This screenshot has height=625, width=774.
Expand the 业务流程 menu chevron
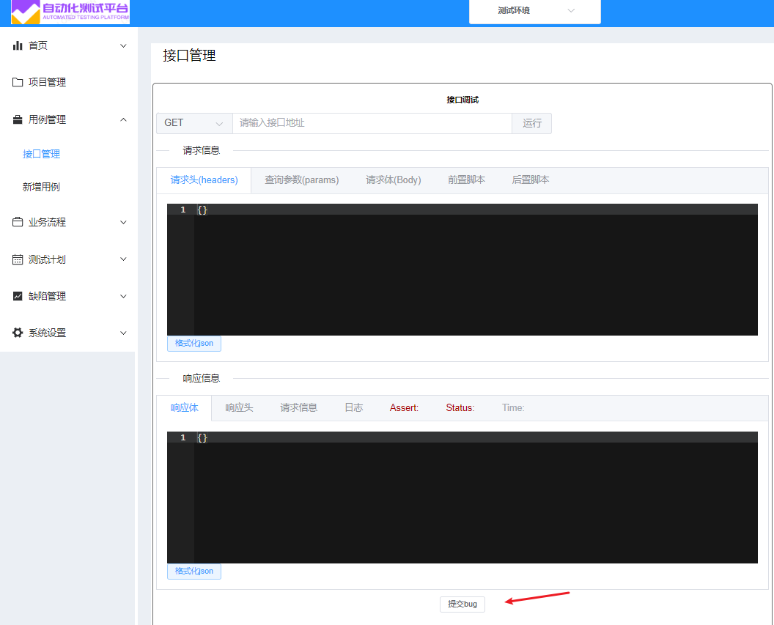tap(123, 223)
